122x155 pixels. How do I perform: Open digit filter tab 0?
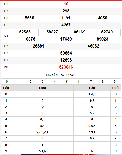click(7, 82)
